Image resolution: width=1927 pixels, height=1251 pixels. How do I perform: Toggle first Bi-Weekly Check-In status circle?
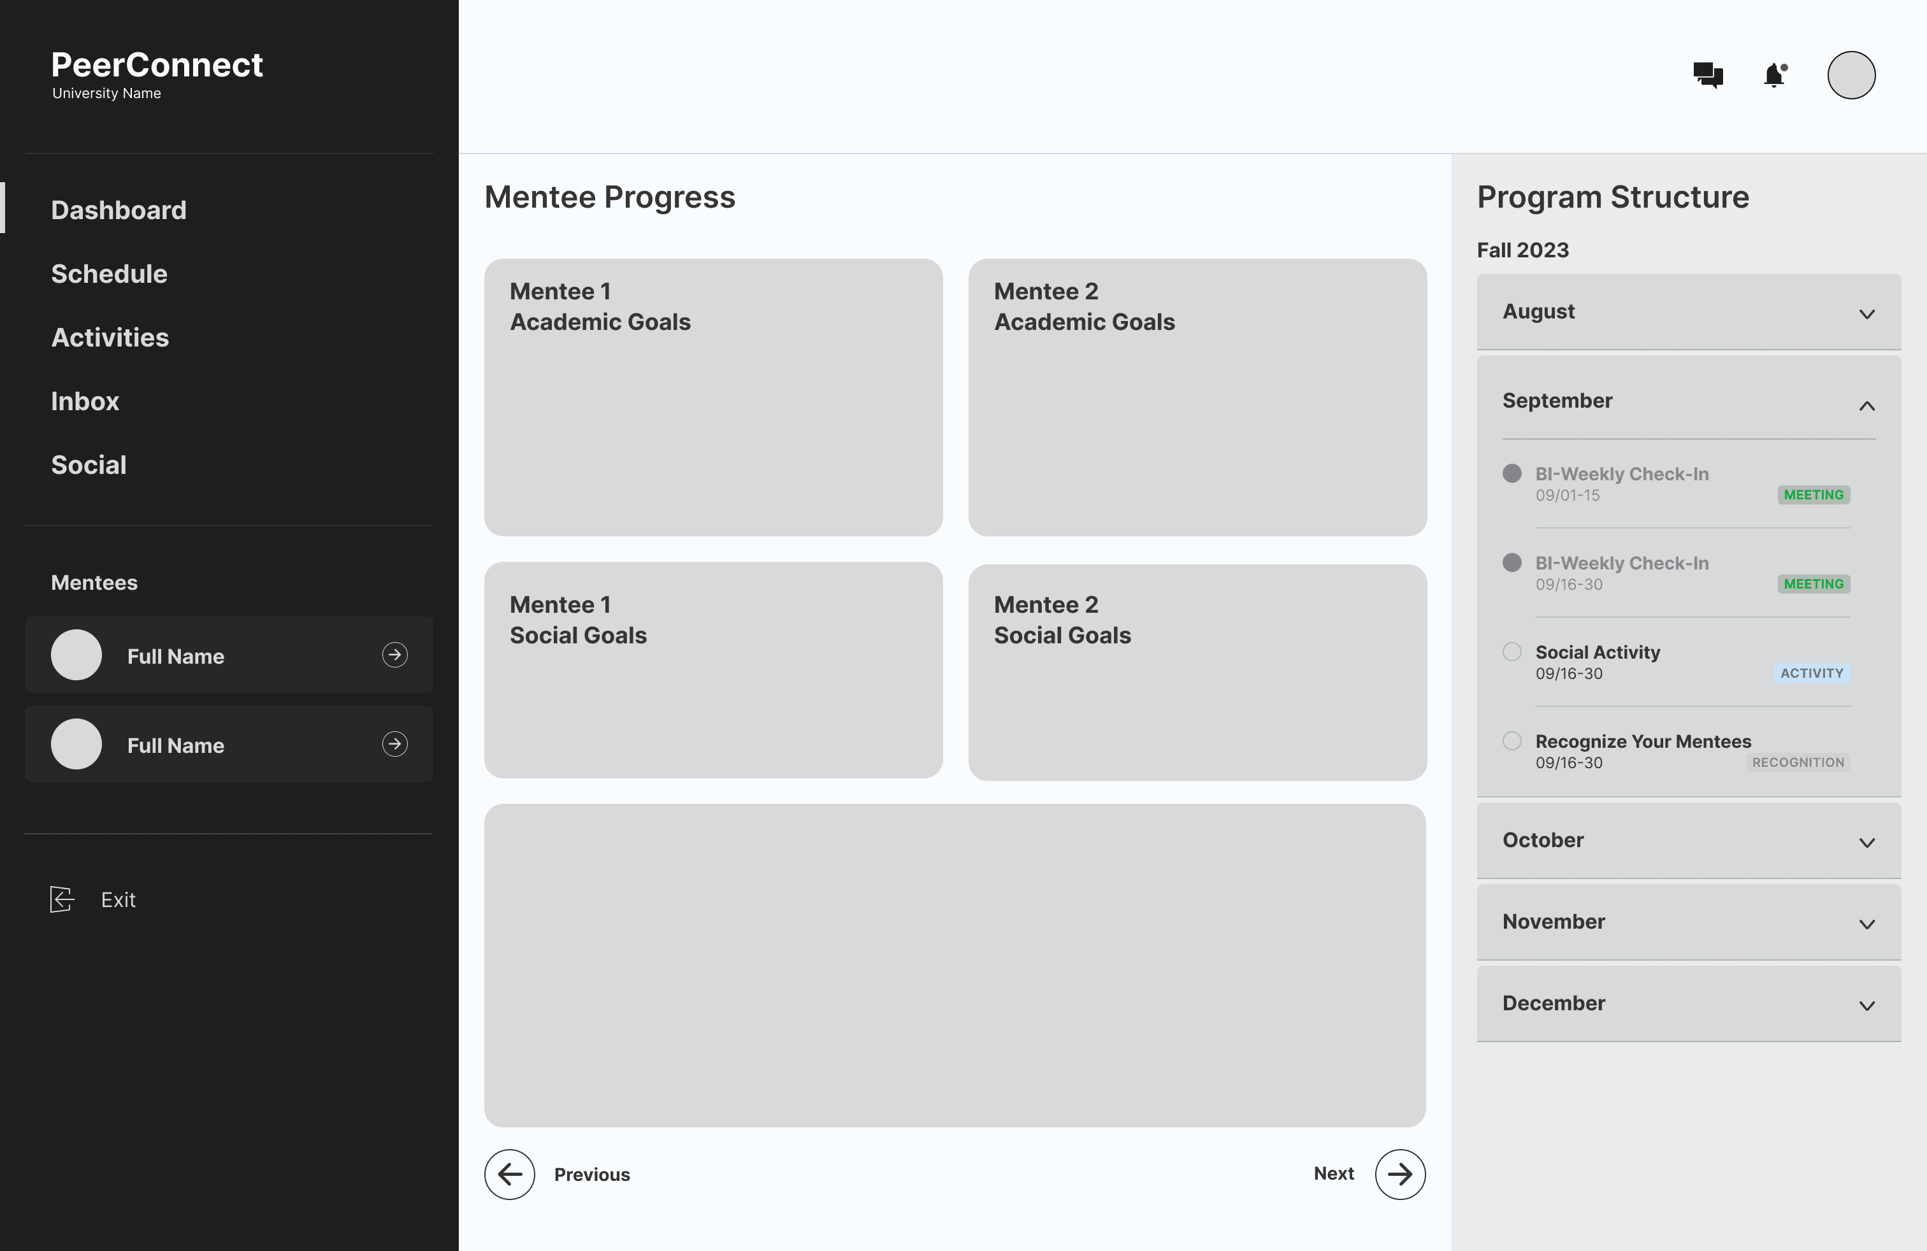click(x=1512, y=473)
